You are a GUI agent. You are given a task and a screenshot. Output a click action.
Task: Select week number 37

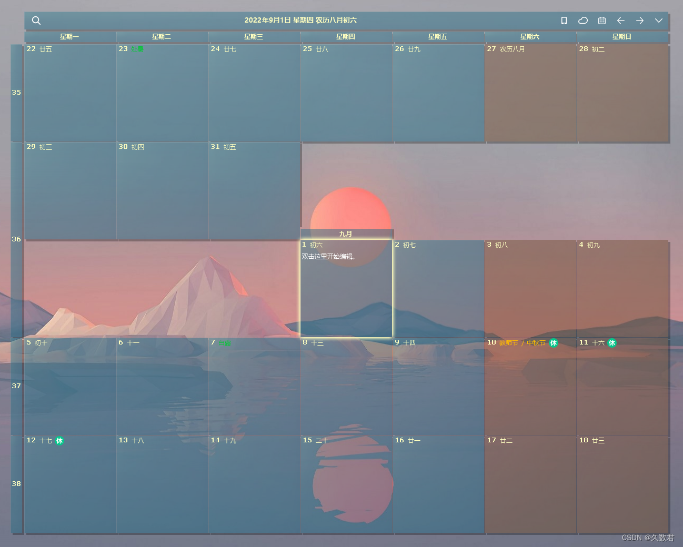click(x=17, y=386)
